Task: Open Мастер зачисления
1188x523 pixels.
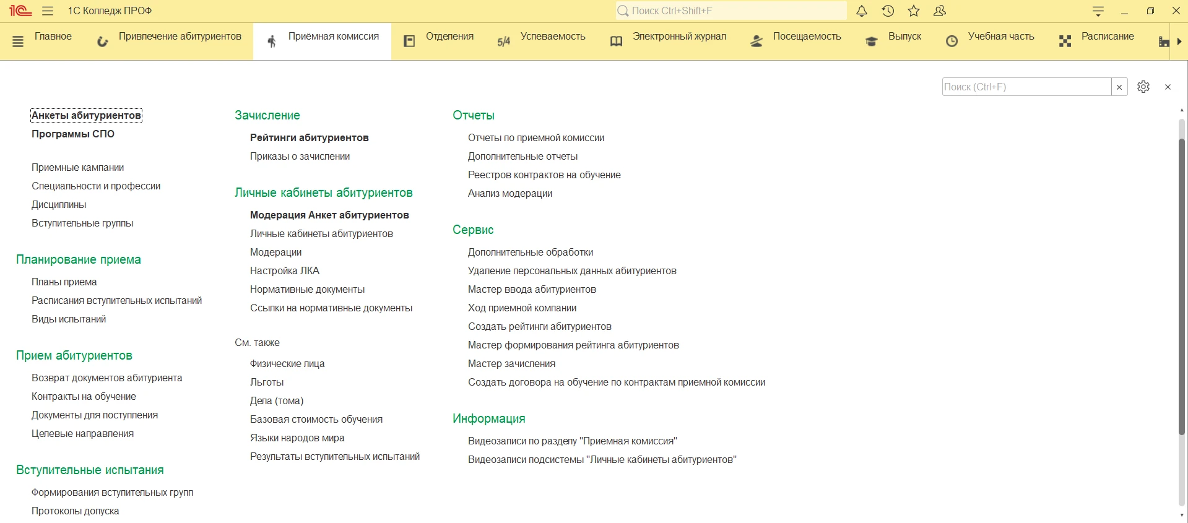Action: (x=512, y=363)
